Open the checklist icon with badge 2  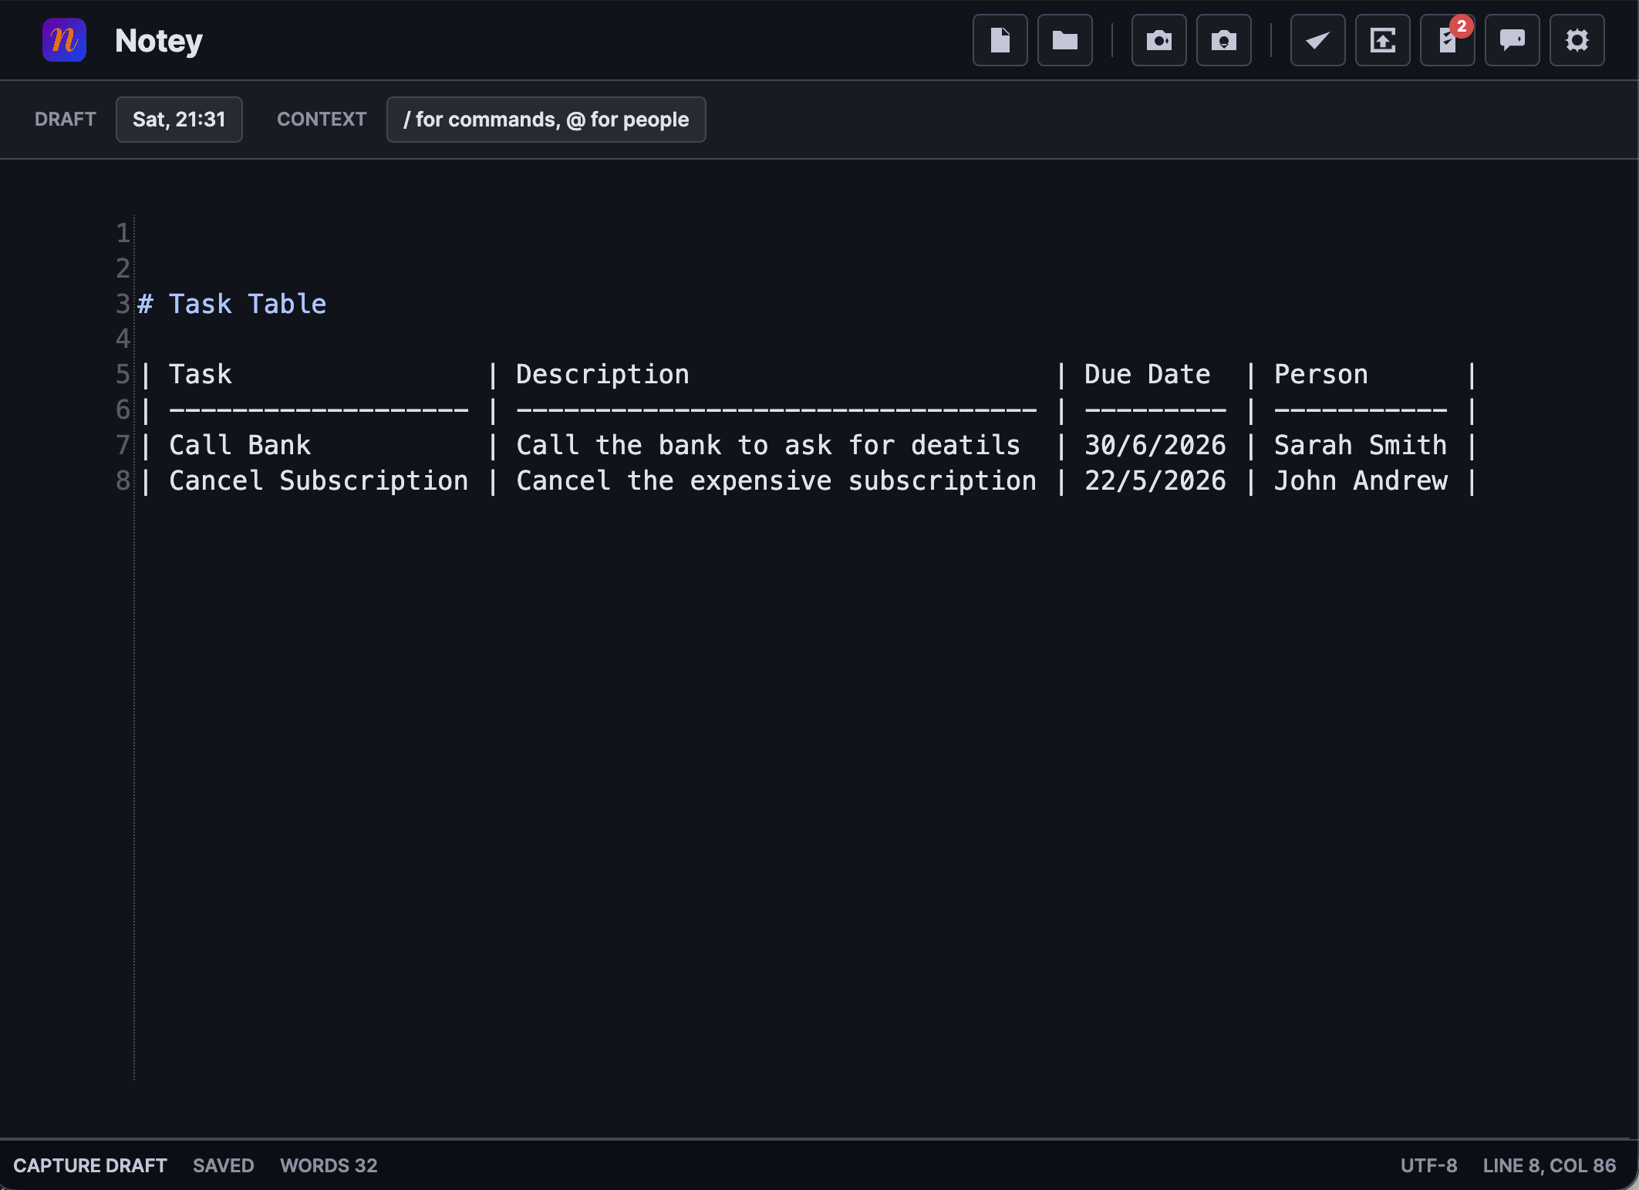[x=1447, y=40]
